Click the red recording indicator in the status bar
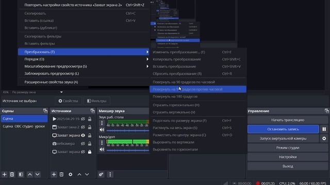This screenshot has height=185, width=330. (x=258, y=183)
